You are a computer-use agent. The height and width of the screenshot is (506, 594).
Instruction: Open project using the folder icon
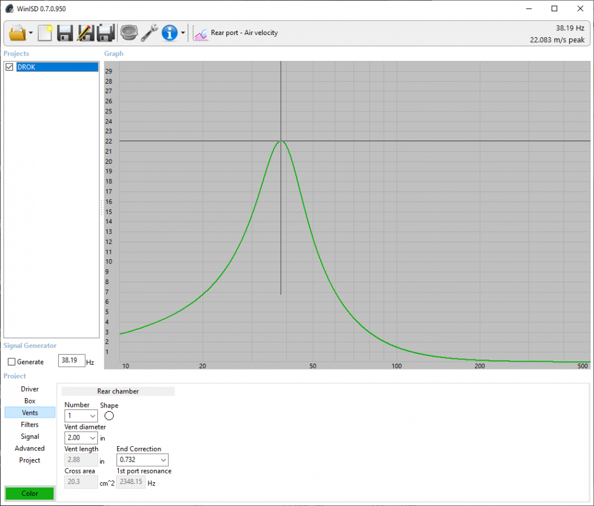point(17,33)
